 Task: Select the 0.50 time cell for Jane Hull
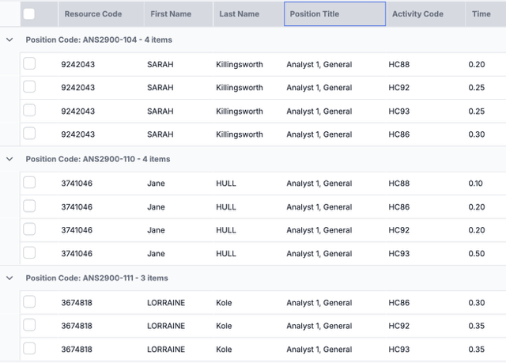tap(475, 254)
